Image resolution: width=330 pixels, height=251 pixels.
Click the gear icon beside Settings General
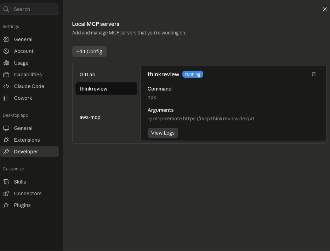coord(6,39)
